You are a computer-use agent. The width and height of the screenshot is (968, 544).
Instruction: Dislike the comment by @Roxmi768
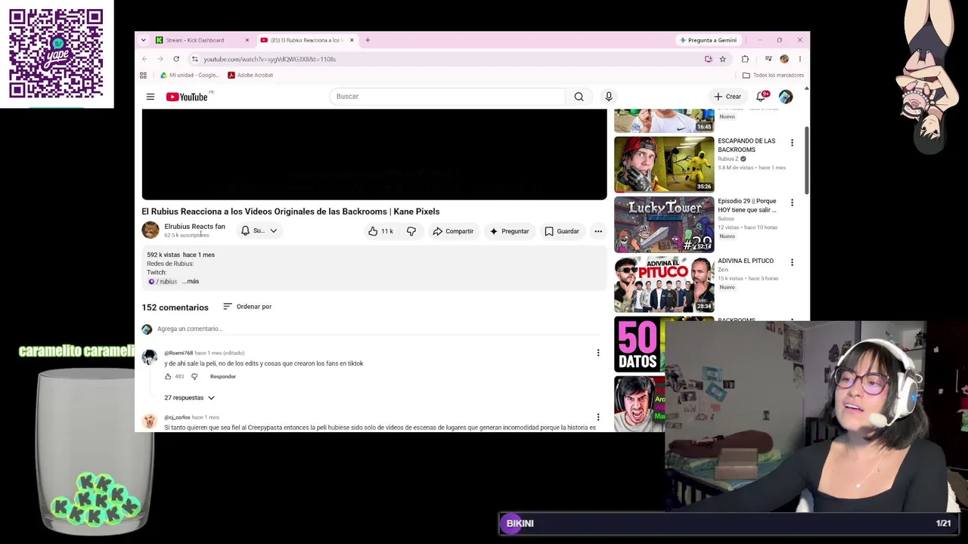pyautogui.click(x=194, y=376)
